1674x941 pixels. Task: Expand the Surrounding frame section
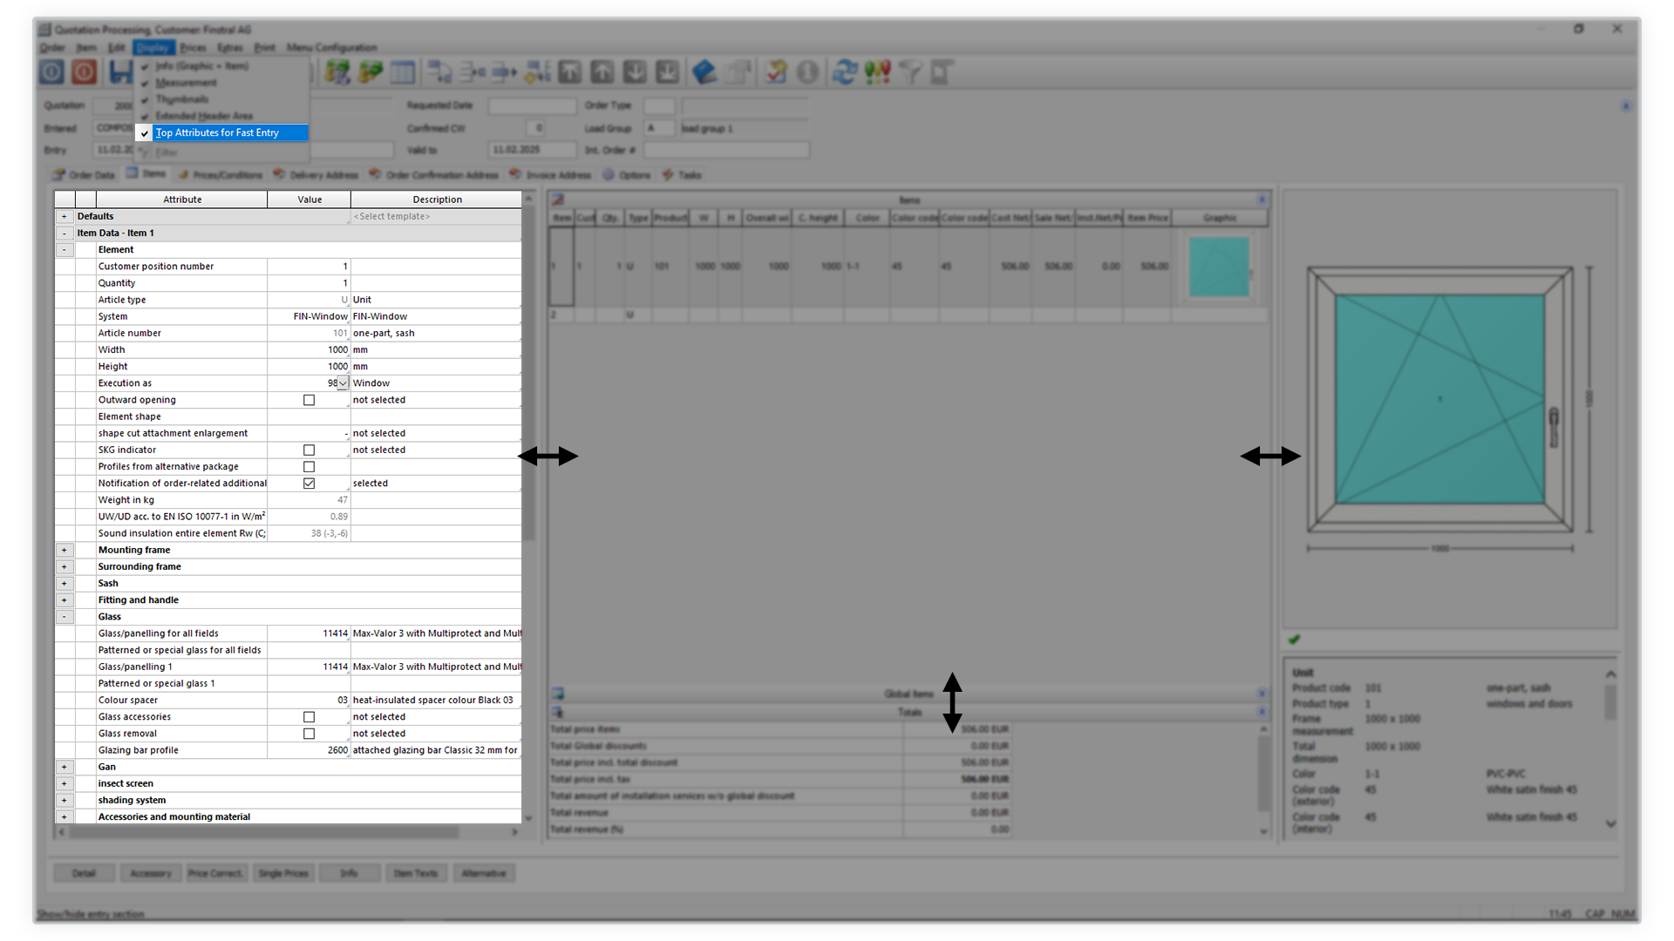[64, 566]
